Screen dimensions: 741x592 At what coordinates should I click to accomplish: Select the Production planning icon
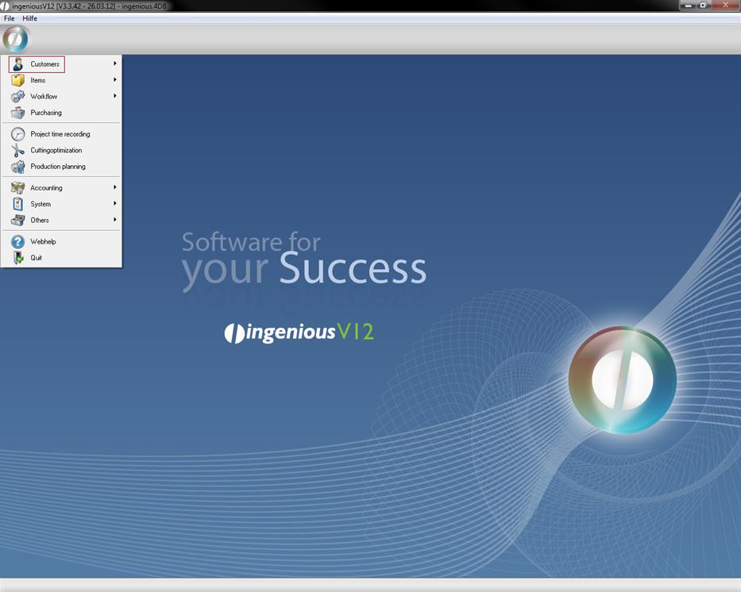(x=17, y=167)
